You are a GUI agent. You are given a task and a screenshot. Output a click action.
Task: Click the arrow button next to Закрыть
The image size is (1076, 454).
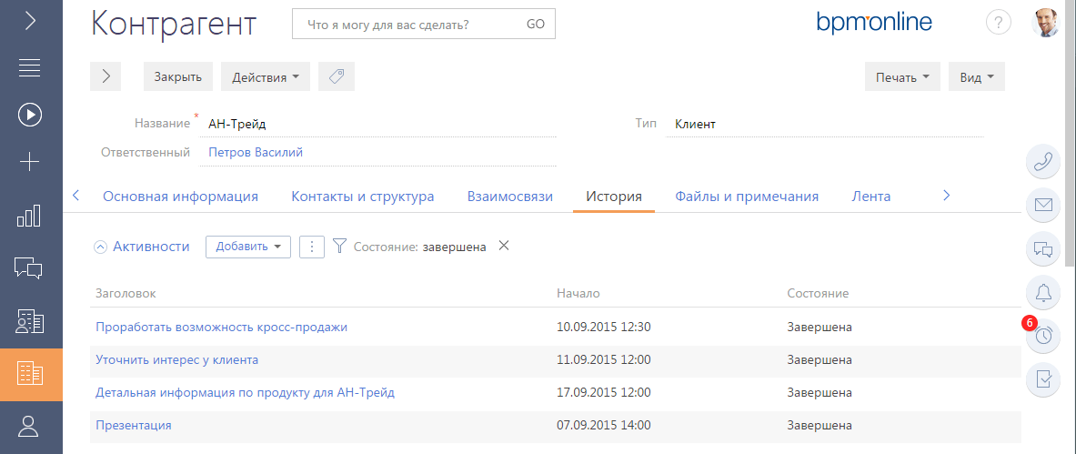pyautogui.click(x=106, y=77)
